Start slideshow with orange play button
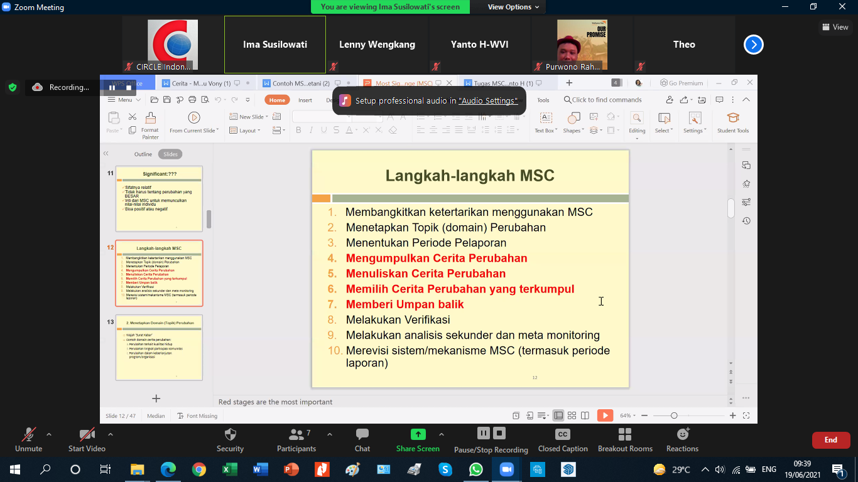Viewport: 858px width, 482px height. 605,415
